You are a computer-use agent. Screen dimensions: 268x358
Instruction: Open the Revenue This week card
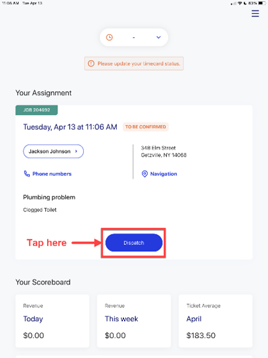coord(134,321)
